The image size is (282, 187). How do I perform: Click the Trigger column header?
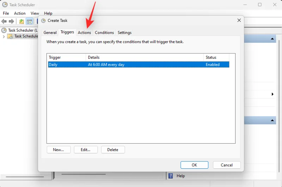(x=66, y=57)
